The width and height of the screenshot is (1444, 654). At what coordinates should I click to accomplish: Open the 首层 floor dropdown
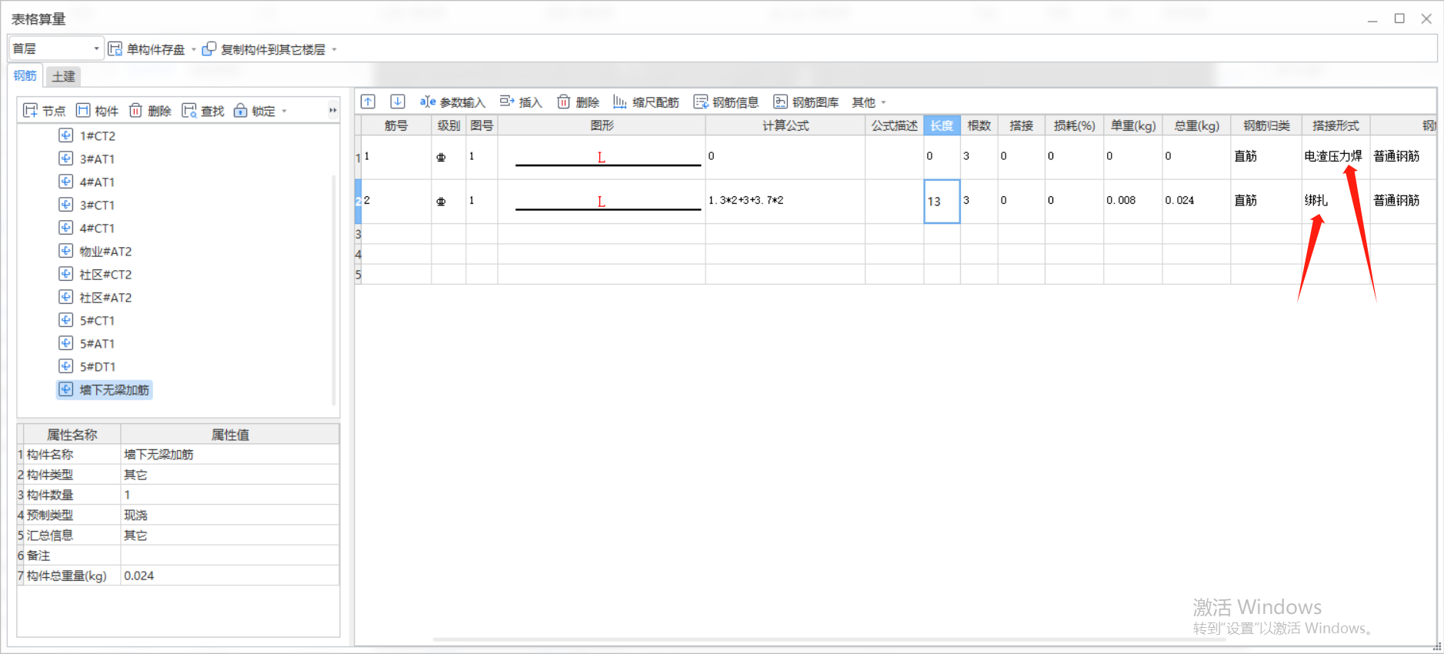[56, 48]
